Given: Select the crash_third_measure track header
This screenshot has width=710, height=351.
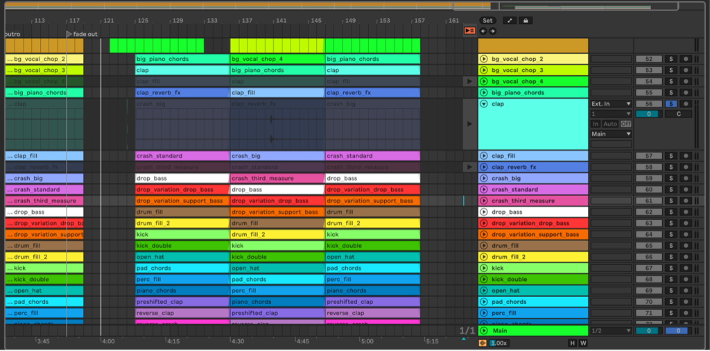Looking at the screenshot, I should point(534,201).
